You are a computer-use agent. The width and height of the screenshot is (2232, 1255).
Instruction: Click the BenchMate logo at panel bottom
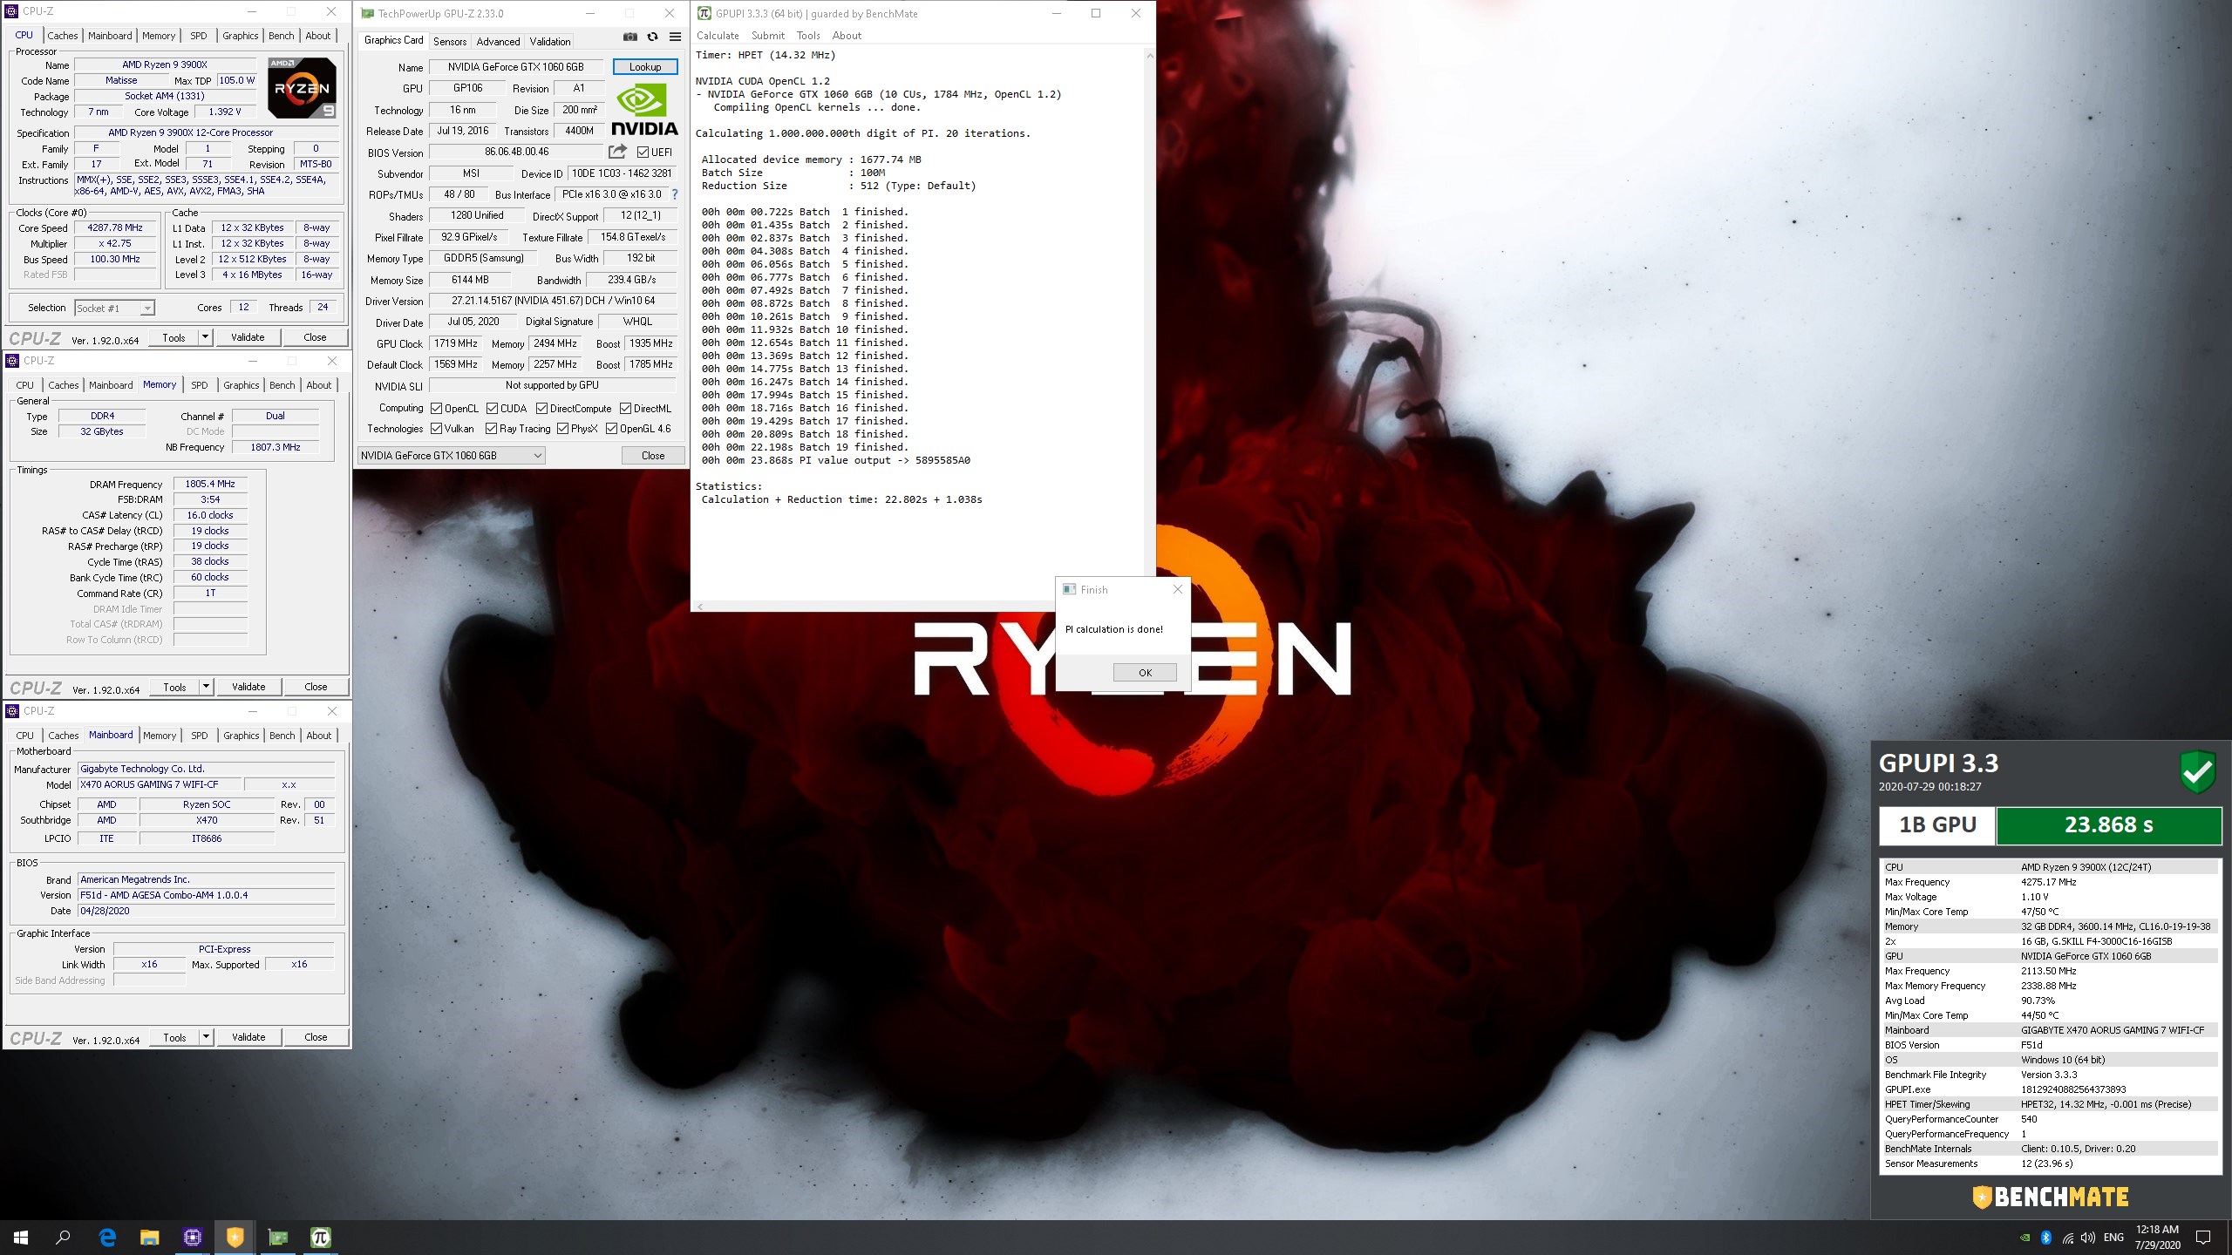[2051, 1197]
